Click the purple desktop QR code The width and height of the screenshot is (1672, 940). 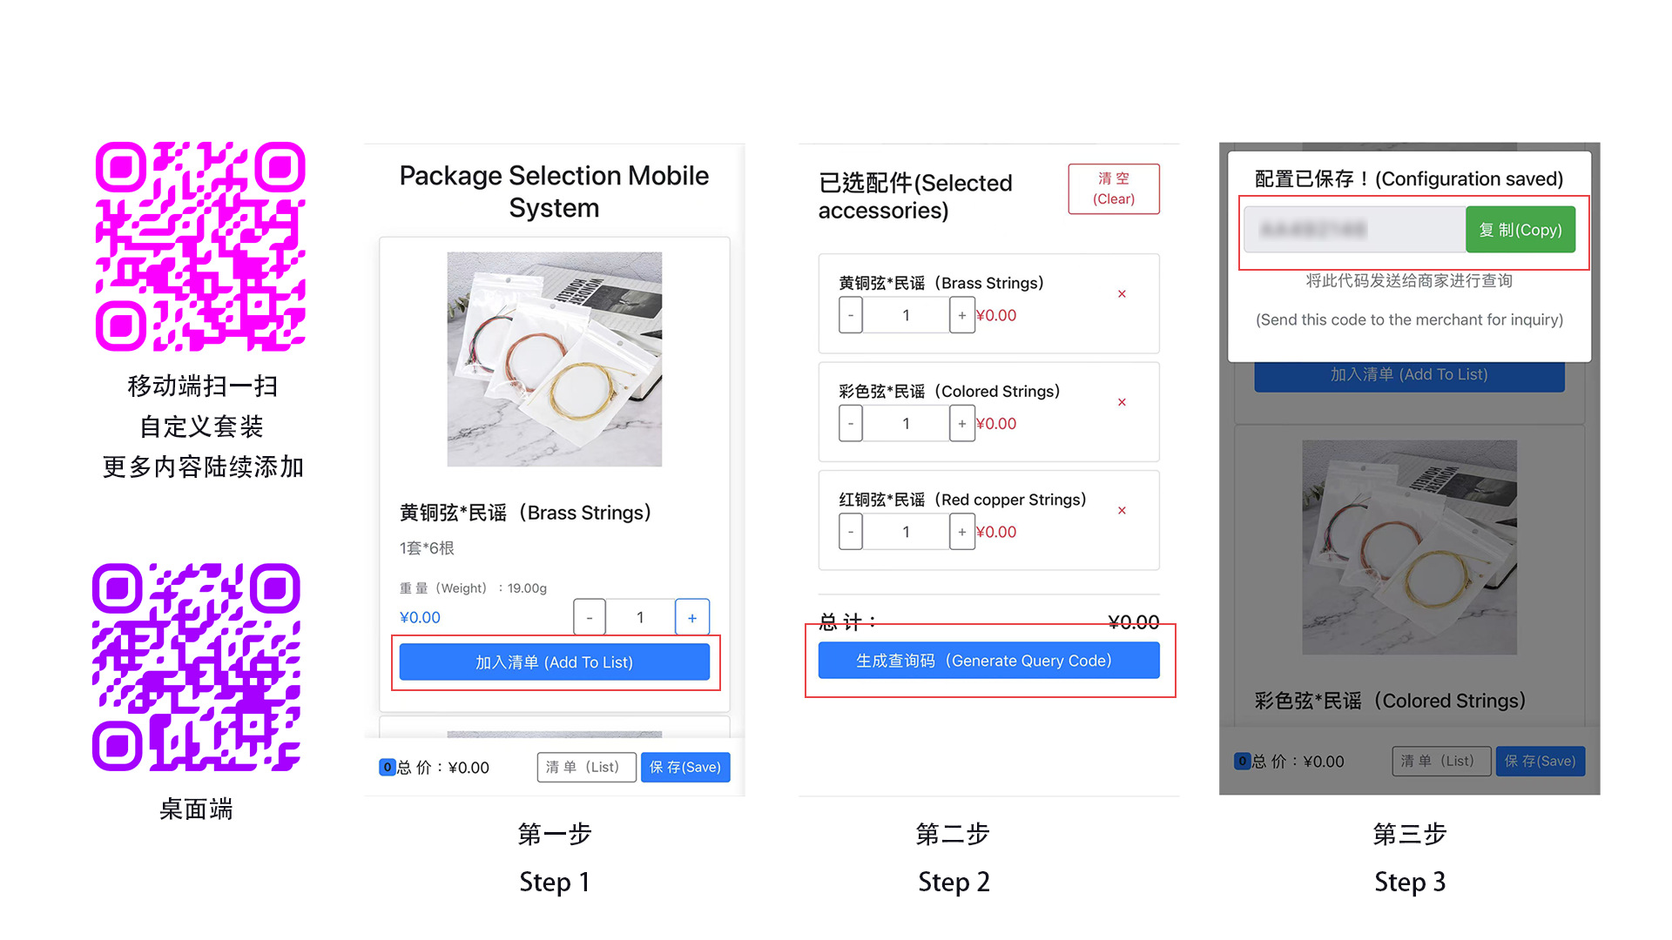[x=197, y=667]
